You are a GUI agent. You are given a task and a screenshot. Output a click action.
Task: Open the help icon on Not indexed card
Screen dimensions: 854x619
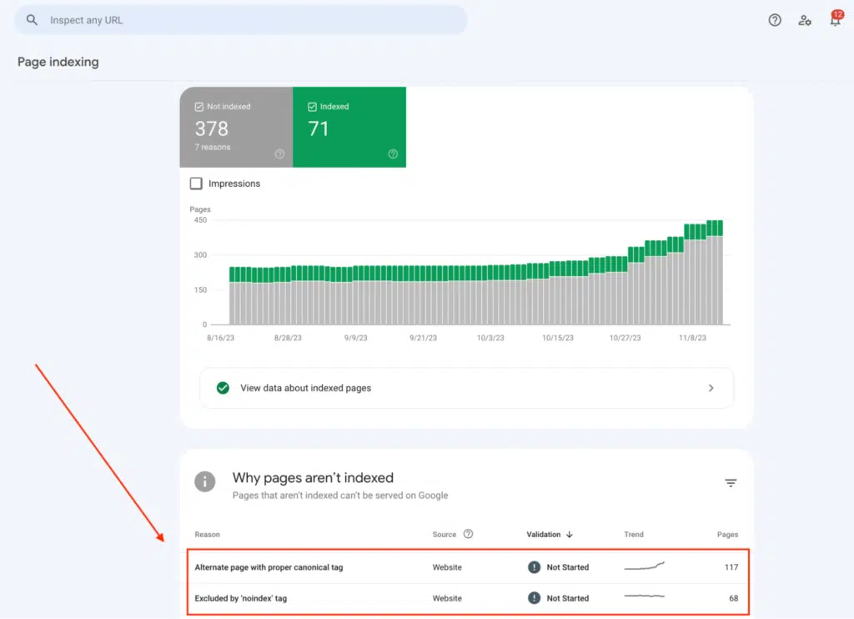point(279,154)
